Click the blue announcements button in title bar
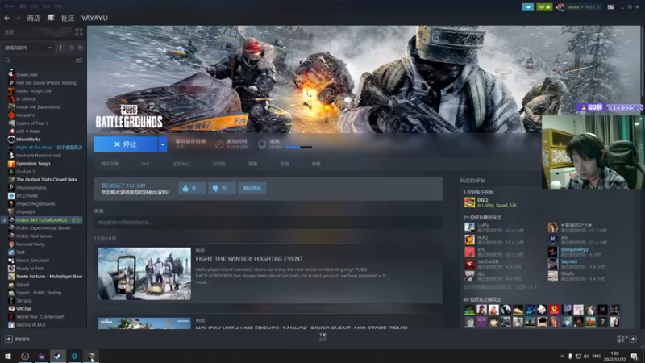645x363 pixels. (x=528, y=7)
